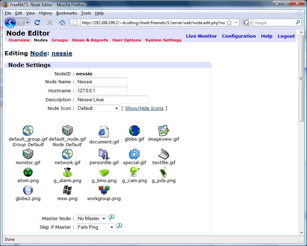Choose the g_pda.png icon
The width and height of the screenshot is (307, 246).
(164, 172)
